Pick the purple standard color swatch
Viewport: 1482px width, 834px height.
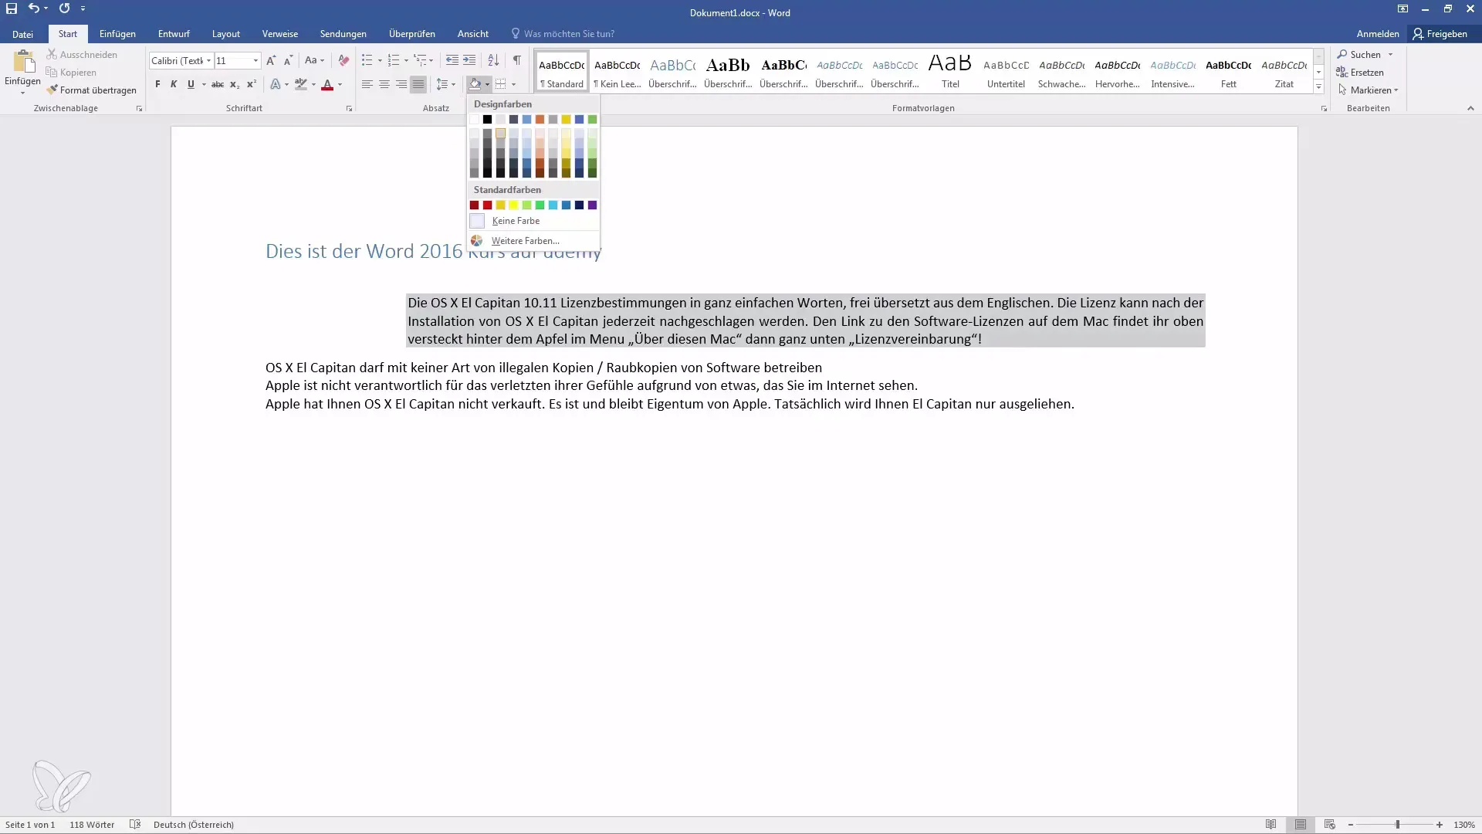click(x=592, y=205)
